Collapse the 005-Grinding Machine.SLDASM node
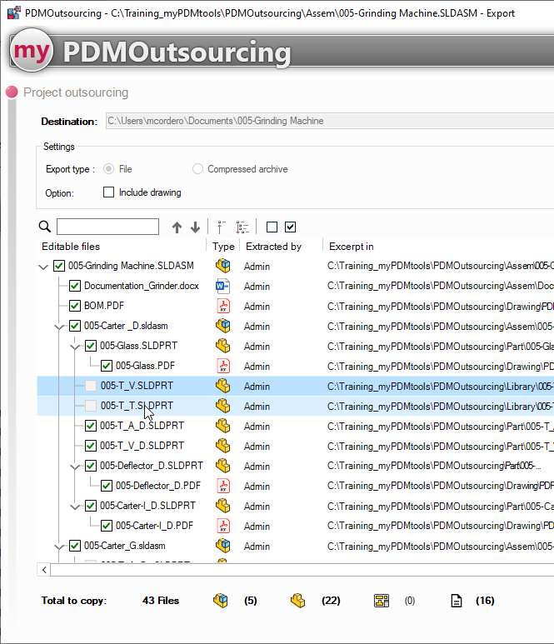Image resolution: width=554 pixels, height=644 pixels. (x=43, y=267)
